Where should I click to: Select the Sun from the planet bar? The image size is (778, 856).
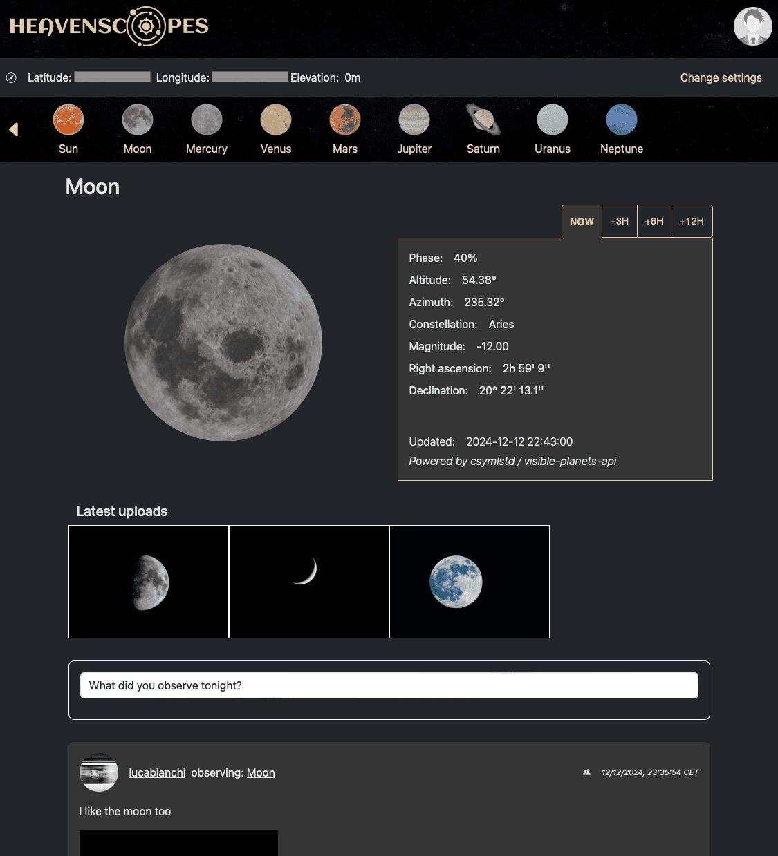coord(68,129)
